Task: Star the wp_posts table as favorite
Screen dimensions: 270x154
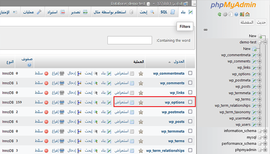Action: coord(141,122)
